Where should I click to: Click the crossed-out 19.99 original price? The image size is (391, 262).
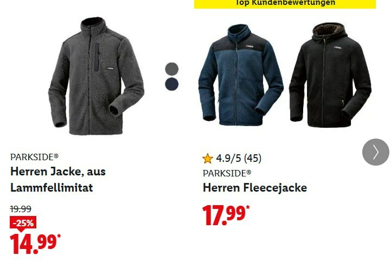point(21,209)
